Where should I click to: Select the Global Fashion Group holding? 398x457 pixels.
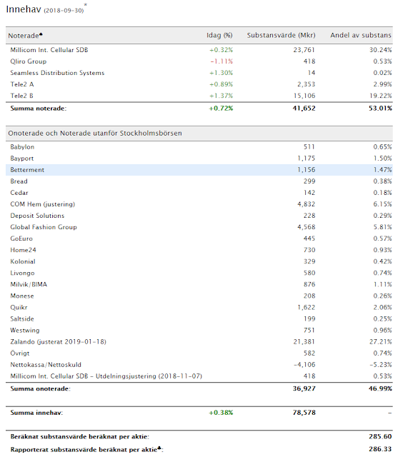tap(199, 227)
